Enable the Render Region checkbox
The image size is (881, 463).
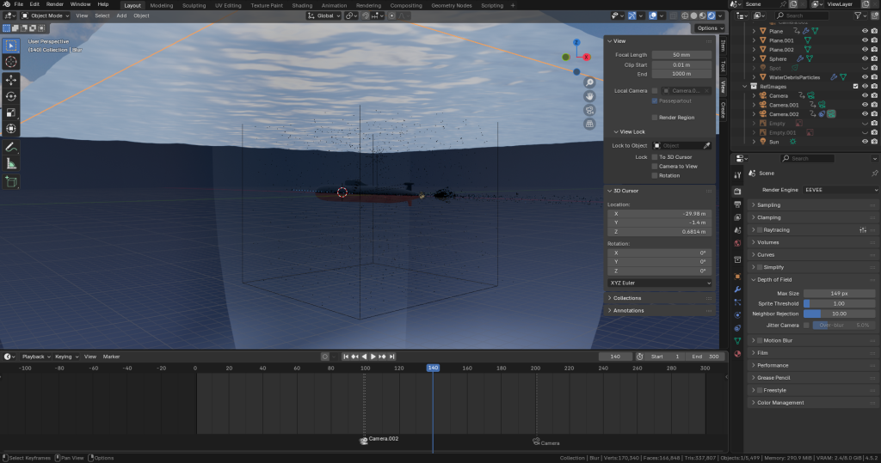(655, 118)
